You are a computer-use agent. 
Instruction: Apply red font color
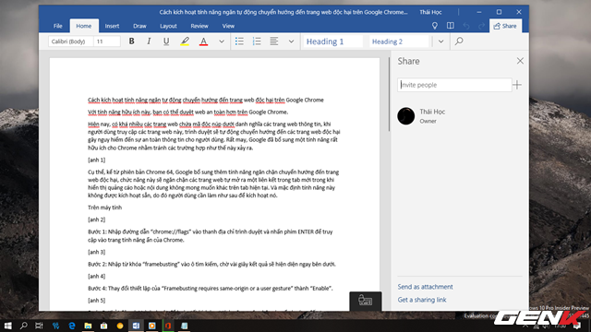pyautogui.click(x=203, y=41)
